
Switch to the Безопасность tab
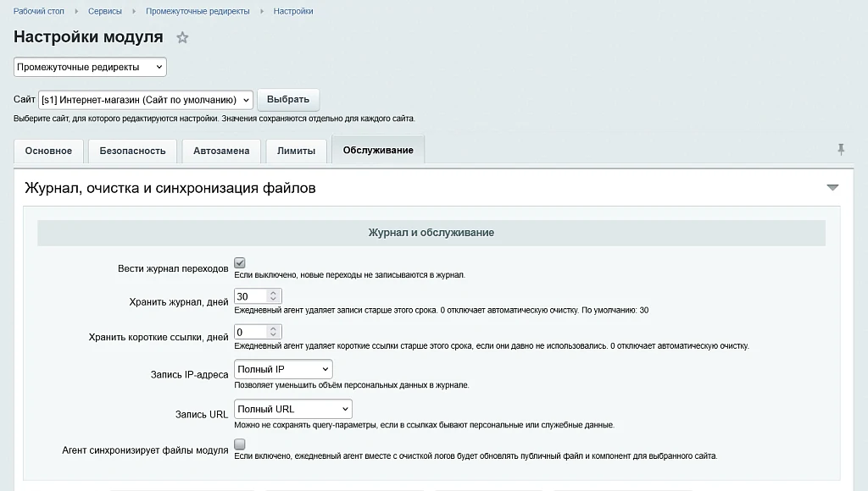coord(132,151)
